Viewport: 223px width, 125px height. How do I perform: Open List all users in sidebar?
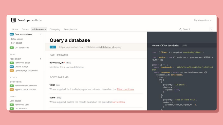pos(21,109)
